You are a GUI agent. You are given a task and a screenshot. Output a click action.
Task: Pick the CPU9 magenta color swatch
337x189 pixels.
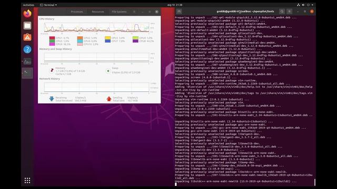[x=52, y=44]
